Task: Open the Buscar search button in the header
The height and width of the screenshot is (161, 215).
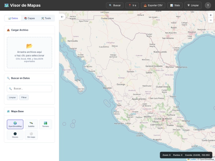Action: 115,5
